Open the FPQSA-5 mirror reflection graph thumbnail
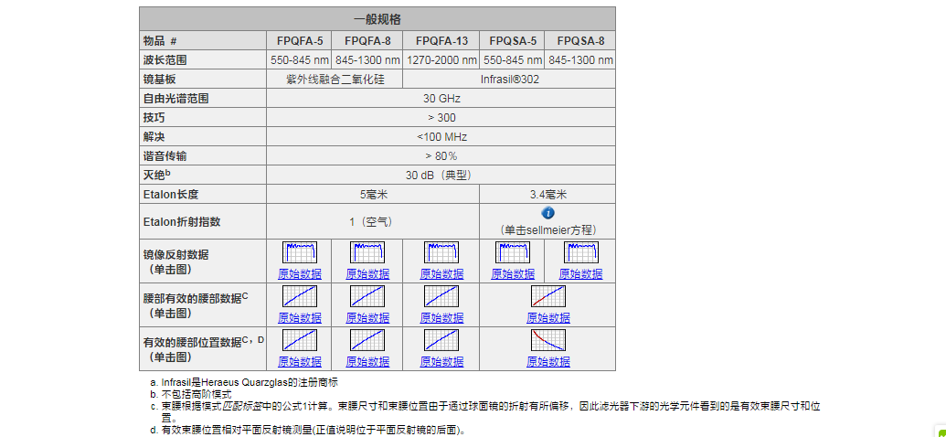This screenshot has height=437, width=946. (x=513, y=252)
